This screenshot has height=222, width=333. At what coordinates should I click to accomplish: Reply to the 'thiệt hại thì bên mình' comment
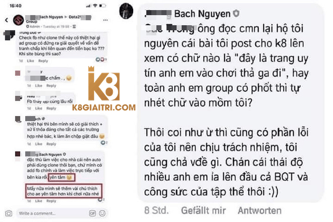coord(51,144)
